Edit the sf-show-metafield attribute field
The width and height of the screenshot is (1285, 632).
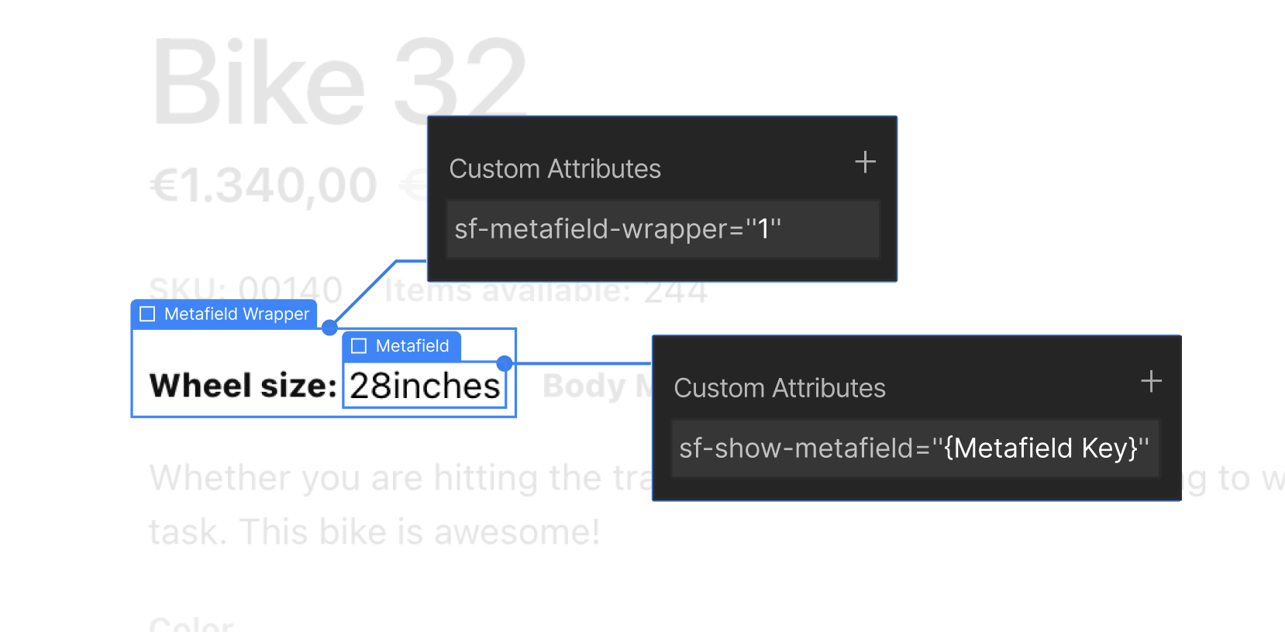915,448
